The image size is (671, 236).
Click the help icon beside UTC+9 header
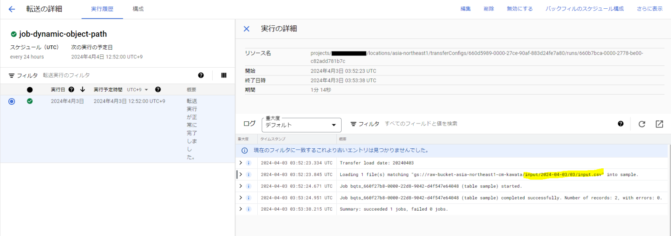(158, 89)
